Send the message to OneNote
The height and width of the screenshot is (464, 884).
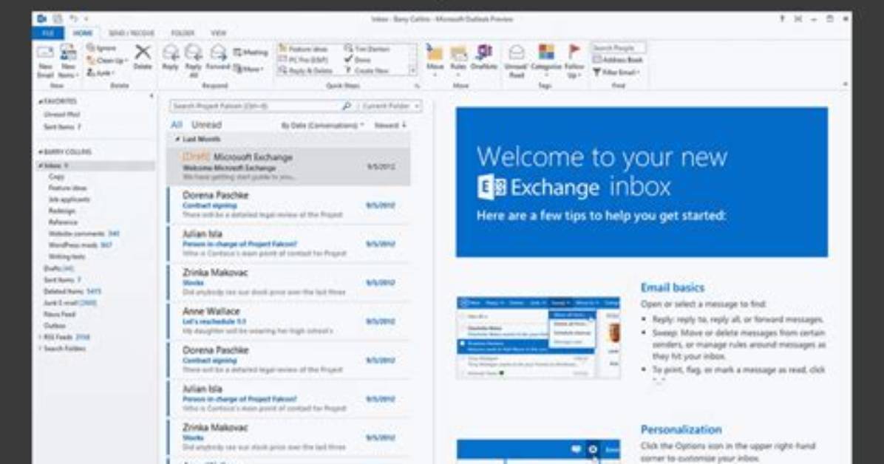coord(483,58)
